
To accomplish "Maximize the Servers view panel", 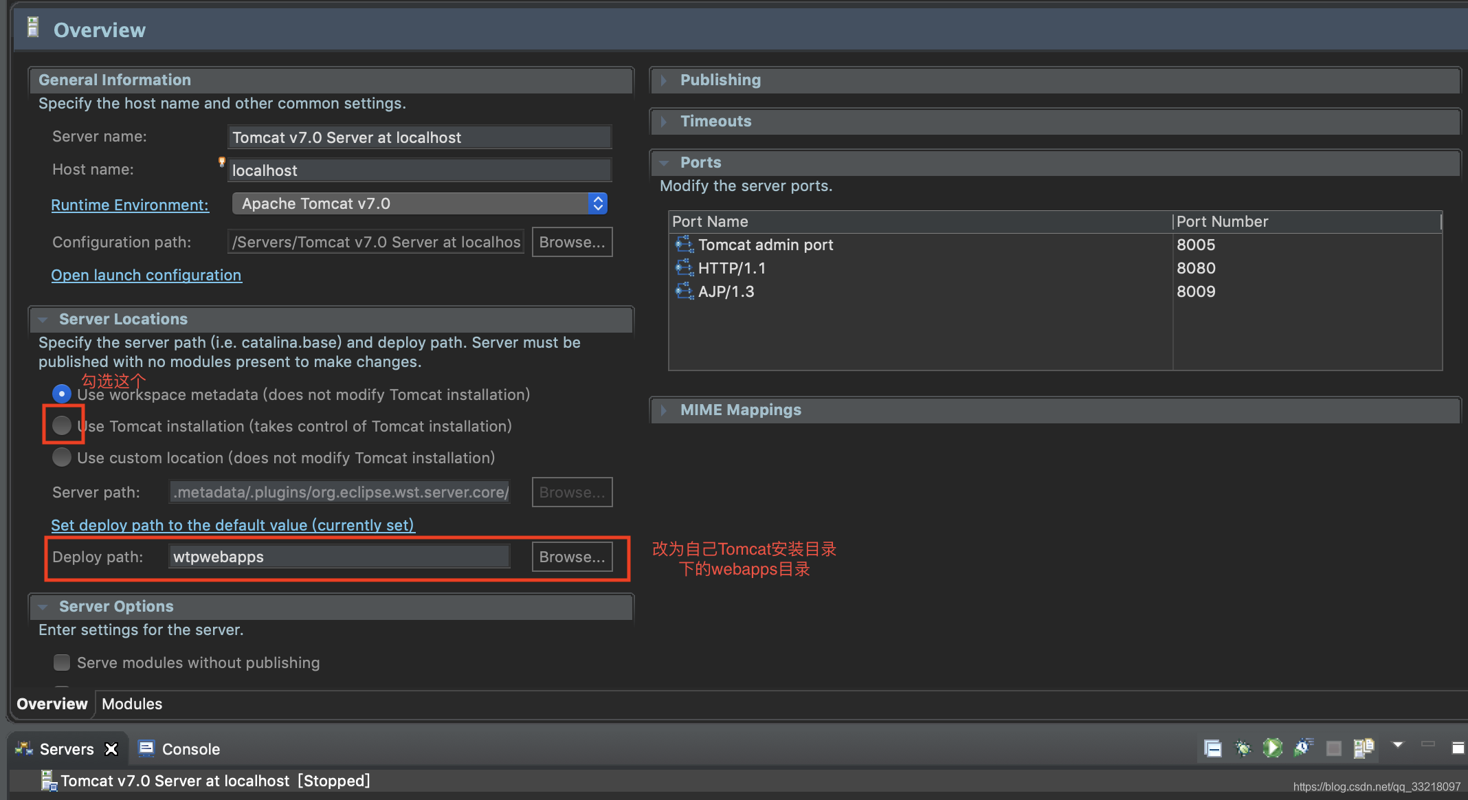I will (1458, 748).
